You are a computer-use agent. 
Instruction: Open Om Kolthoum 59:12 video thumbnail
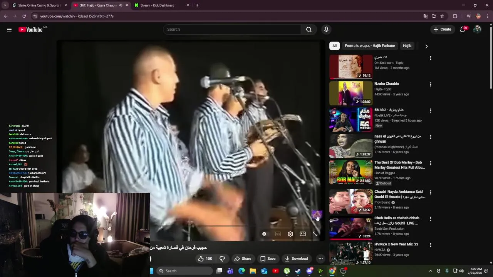click(x=351, y=67)
